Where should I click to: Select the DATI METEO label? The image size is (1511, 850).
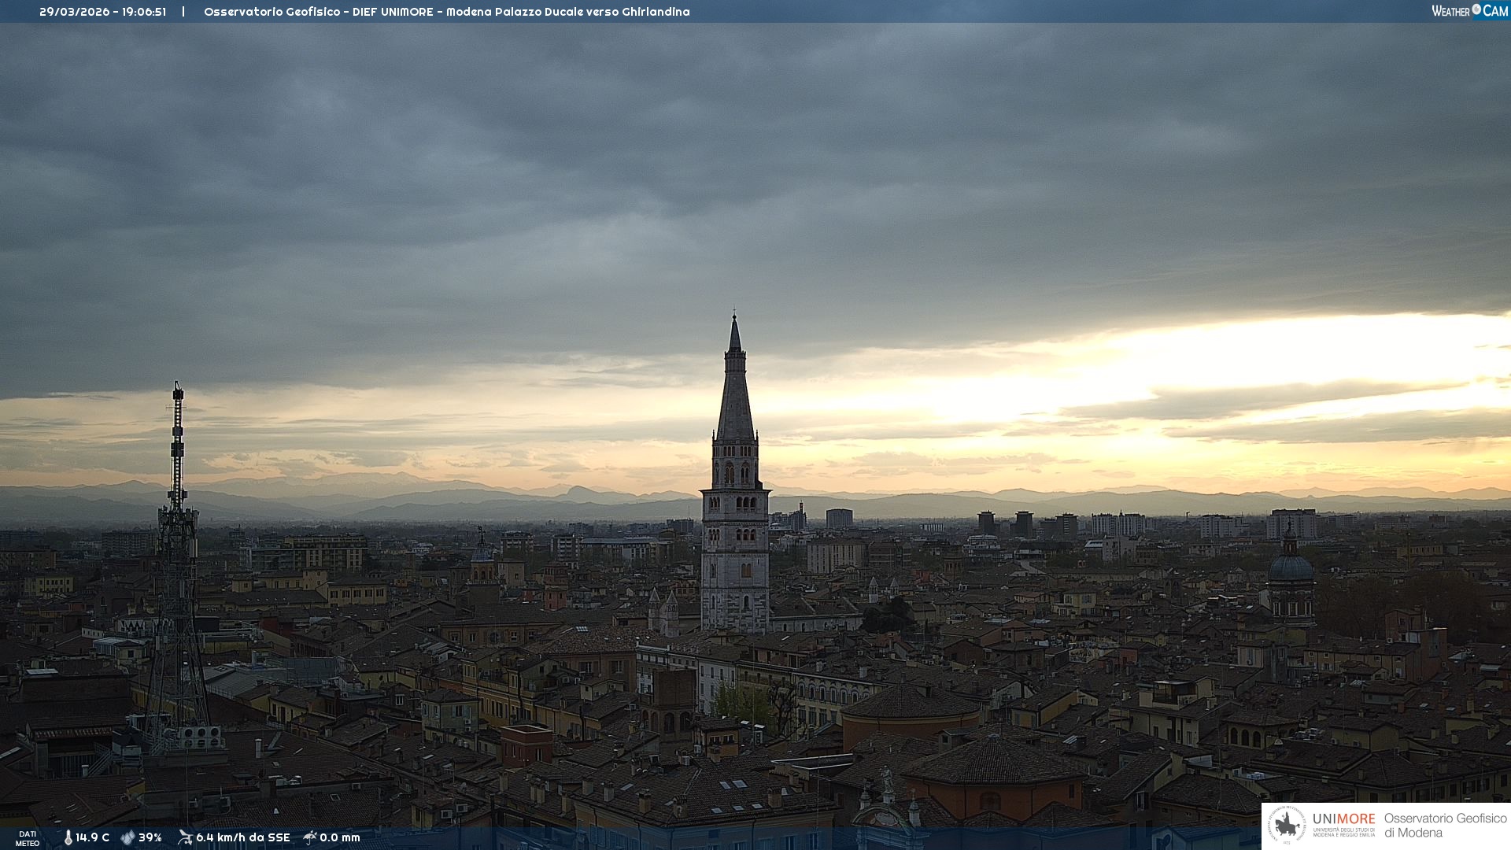click(x=28, y=838)
